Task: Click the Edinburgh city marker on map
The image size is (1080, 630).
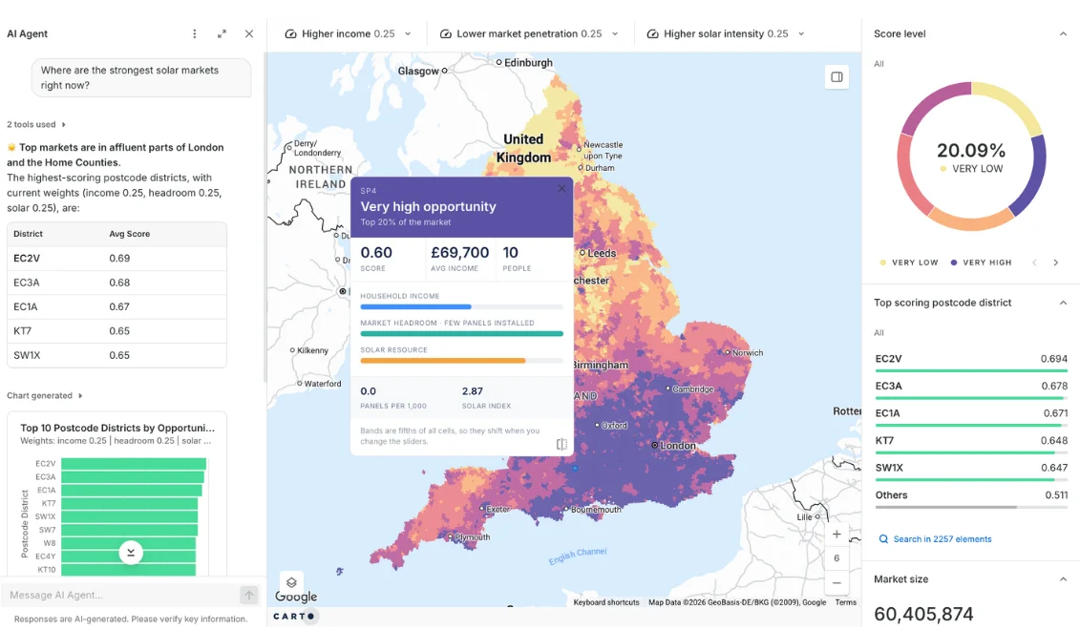Action: pos(498,62)
